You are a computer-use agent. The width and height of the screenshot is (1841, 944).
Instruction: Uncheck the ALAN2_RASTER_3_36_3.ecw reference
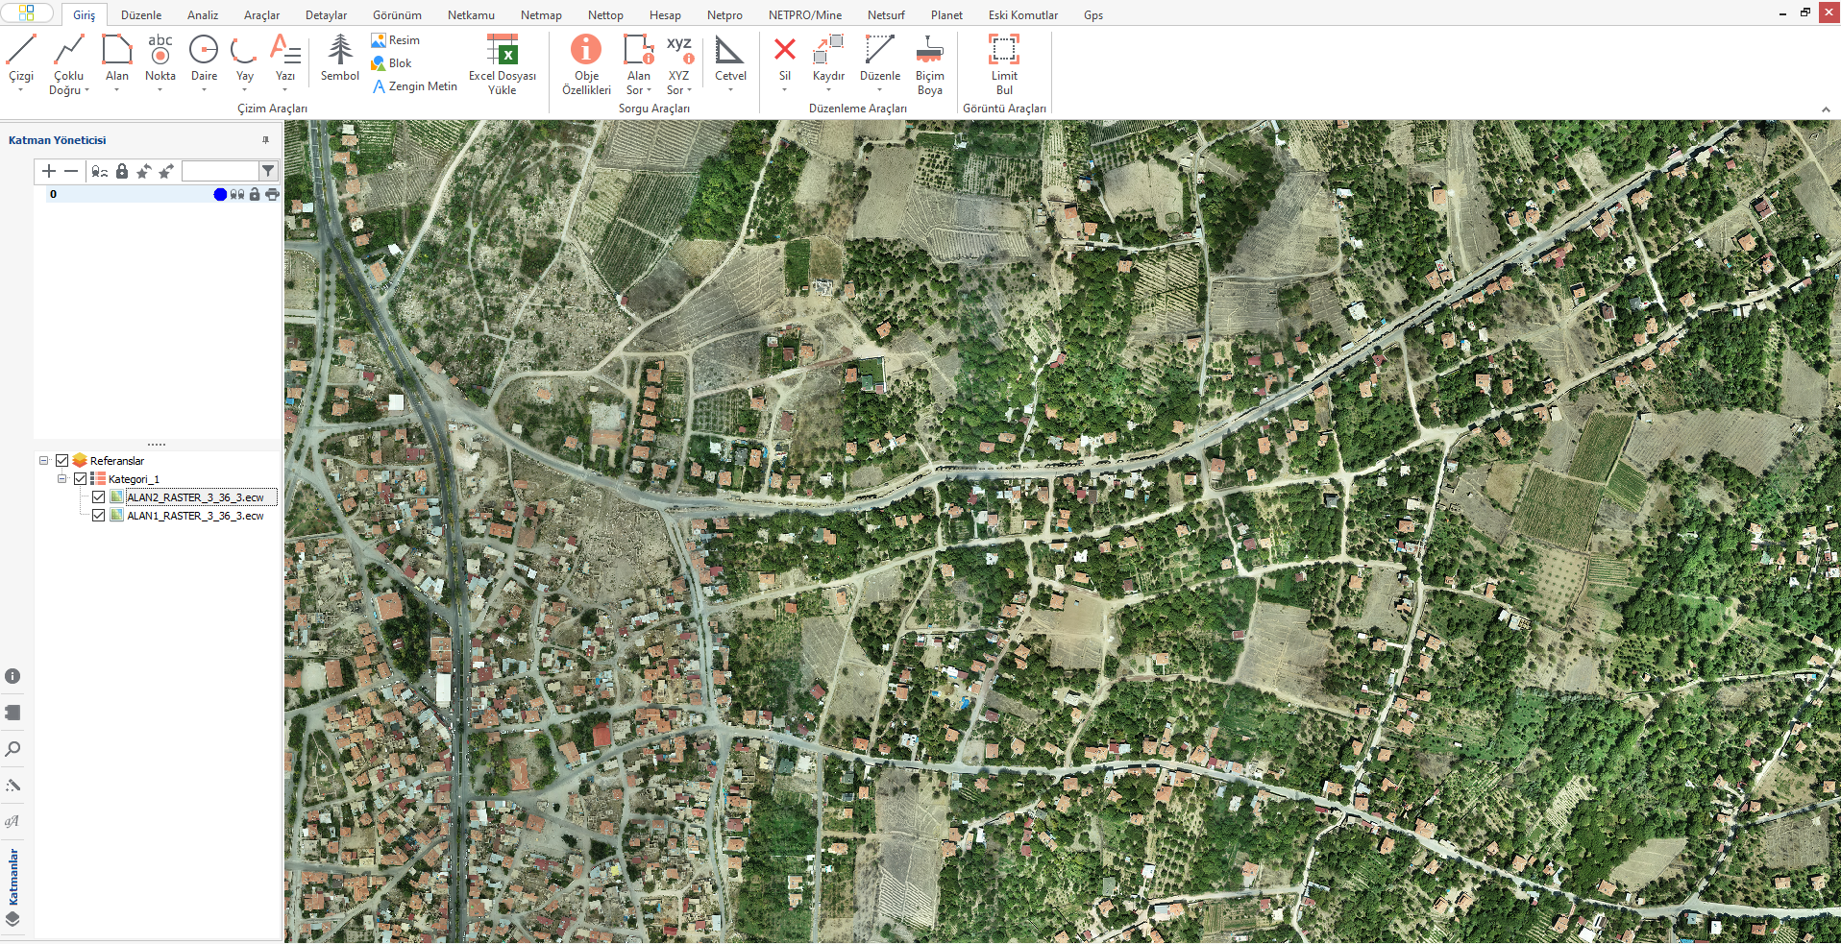click(x=98, y=497)
